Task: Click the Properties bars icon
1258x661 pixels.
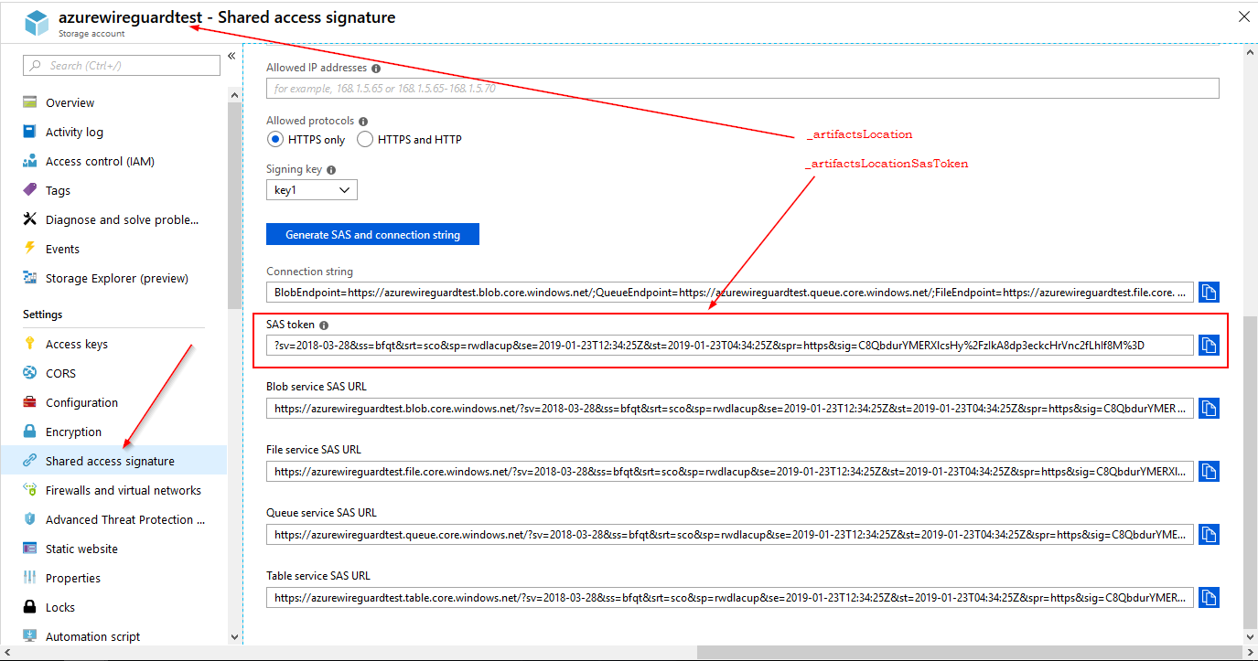Action: point(29,578)
